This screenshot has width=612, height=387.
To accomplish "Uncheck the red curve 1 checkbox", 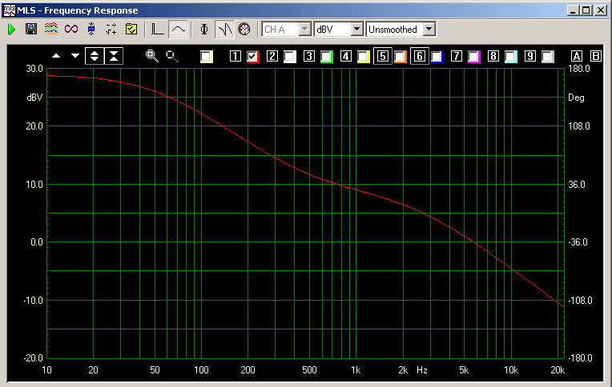I will coord(252,56).
